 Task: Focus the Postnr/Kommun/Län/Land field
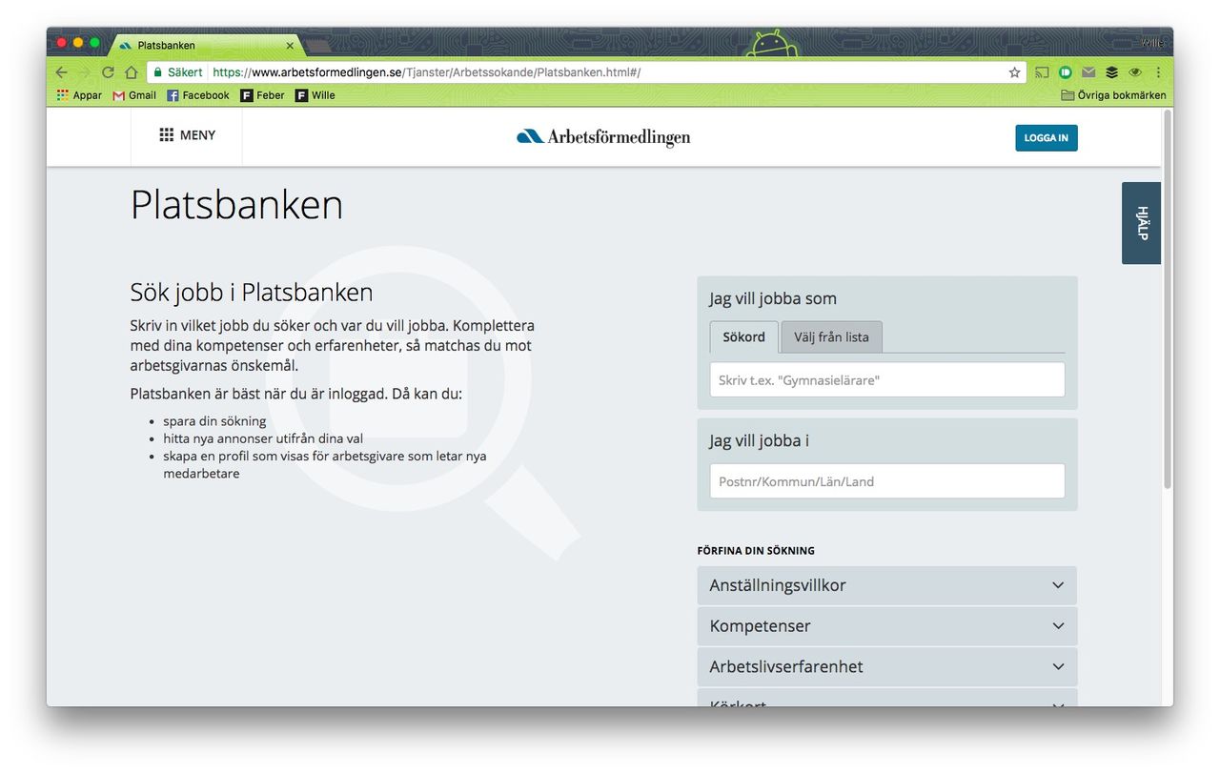887,481
